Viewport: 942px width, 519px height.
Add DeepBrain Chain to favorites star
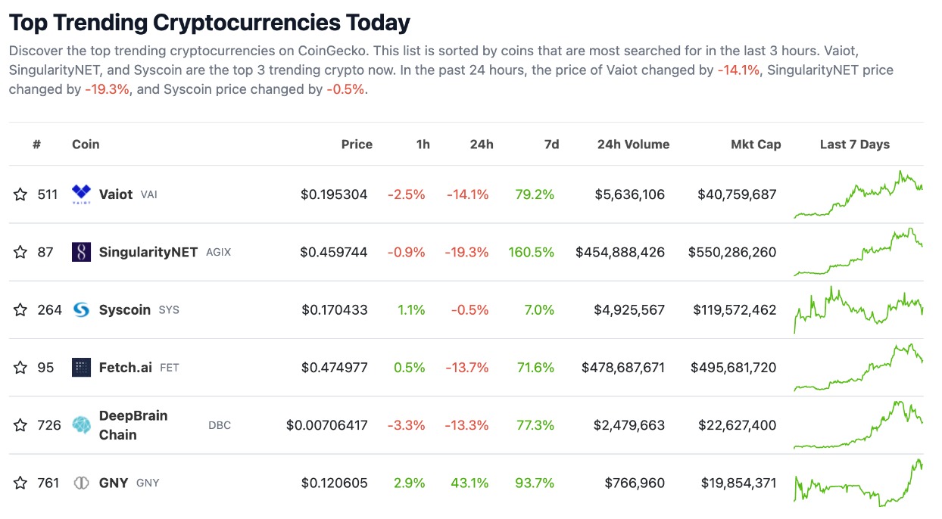tap(20, 425)
